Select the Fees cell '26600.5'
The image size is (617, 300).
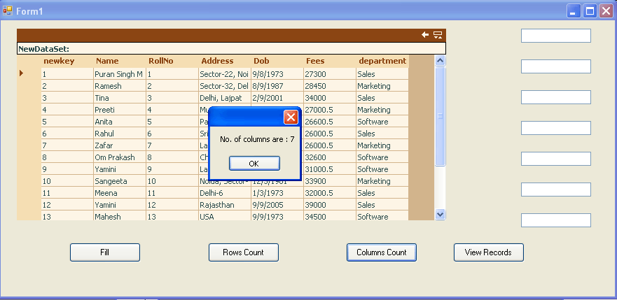[x=330, y=122]
